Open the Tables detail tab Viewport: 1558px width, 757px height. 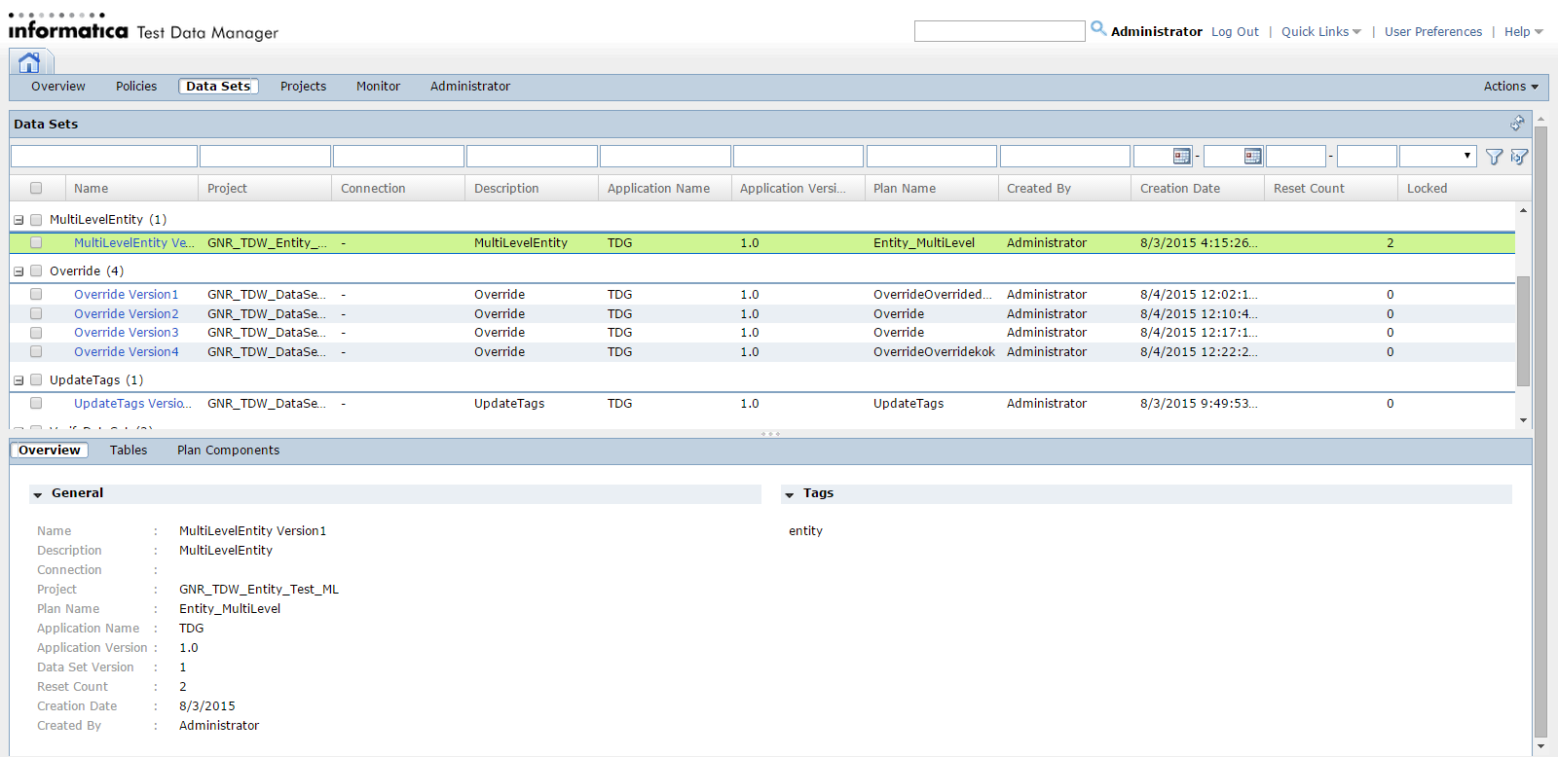coord(129,451)
